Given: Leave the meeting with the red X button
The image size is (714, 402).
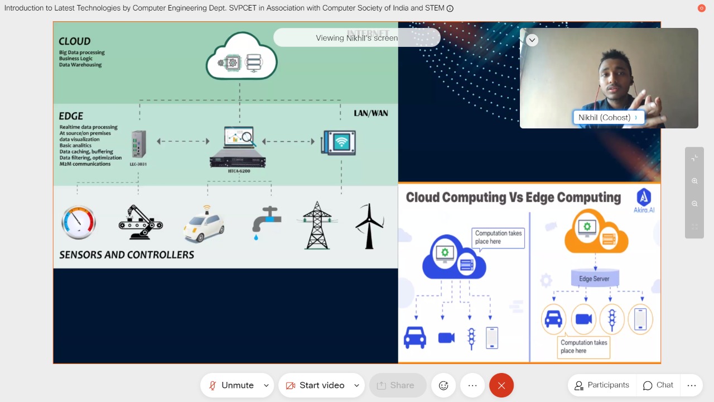Looking at the screenshot, I should click(x=501, y=385).
